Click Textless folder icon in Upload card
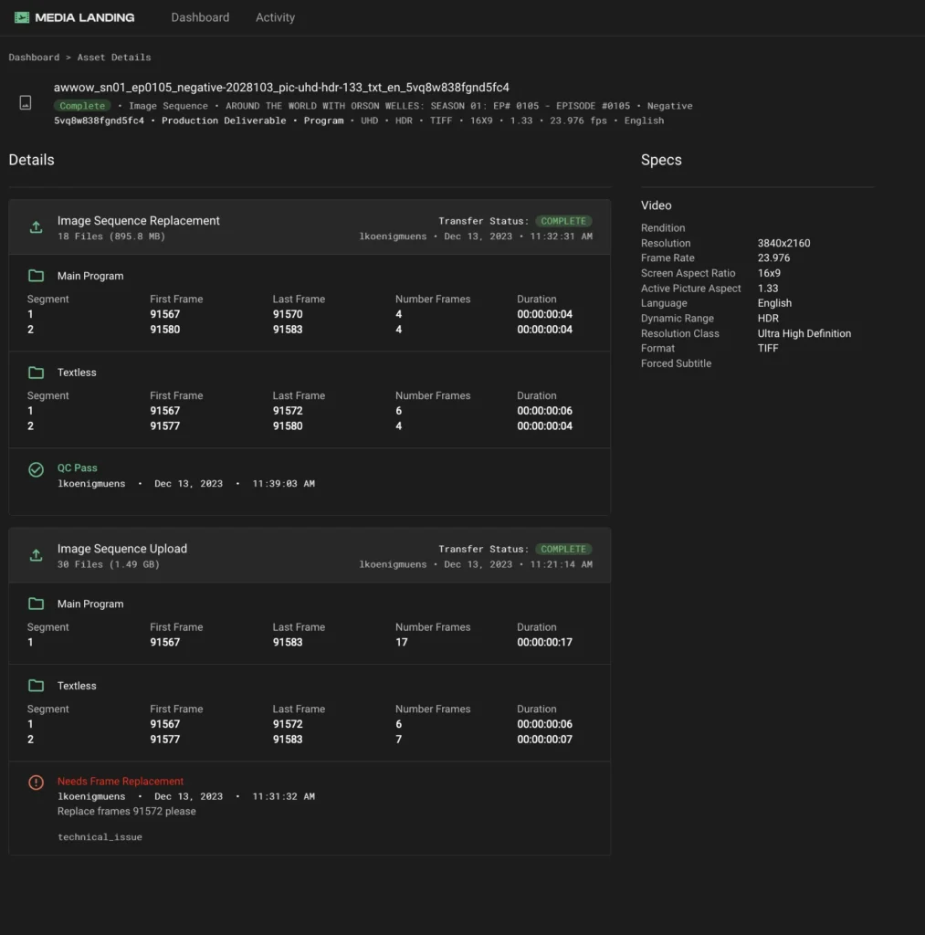 [36, 686]
